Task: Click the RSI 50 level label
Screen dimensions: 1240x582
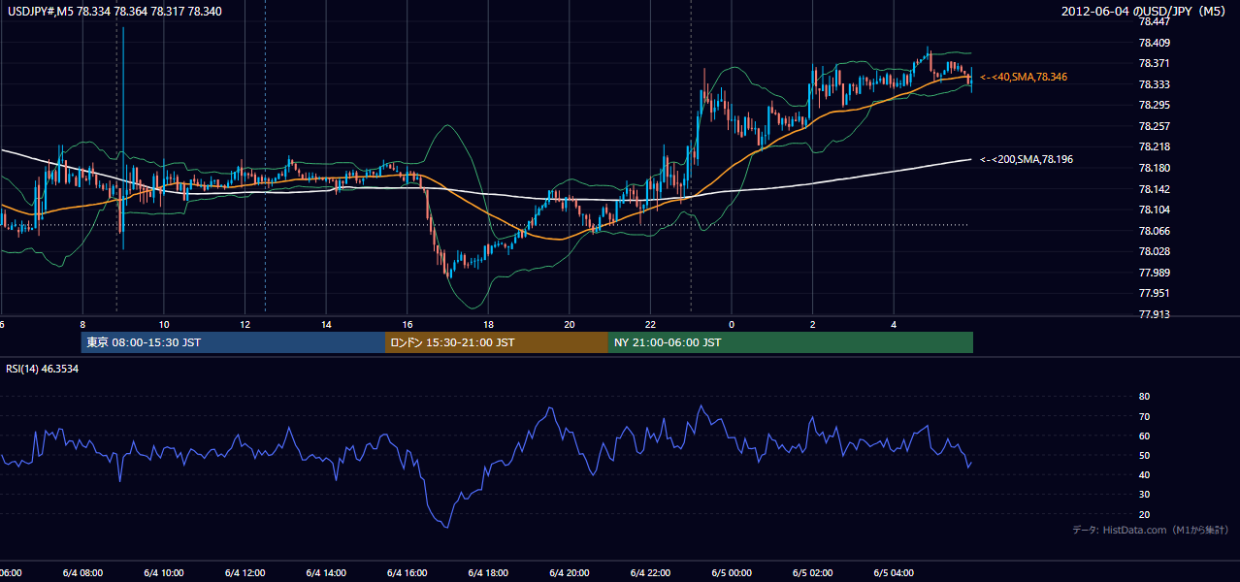Action: tap(1145, 455)
